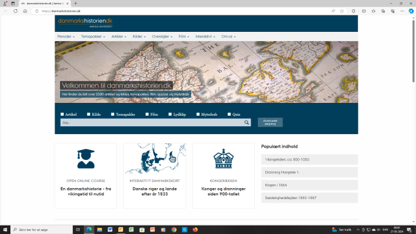
Task: Select the Om os menu item
Action: tap(229, 37)
